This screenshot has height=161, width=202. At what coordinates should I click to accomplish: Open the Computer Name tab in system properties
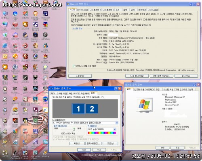click(139, 89)
